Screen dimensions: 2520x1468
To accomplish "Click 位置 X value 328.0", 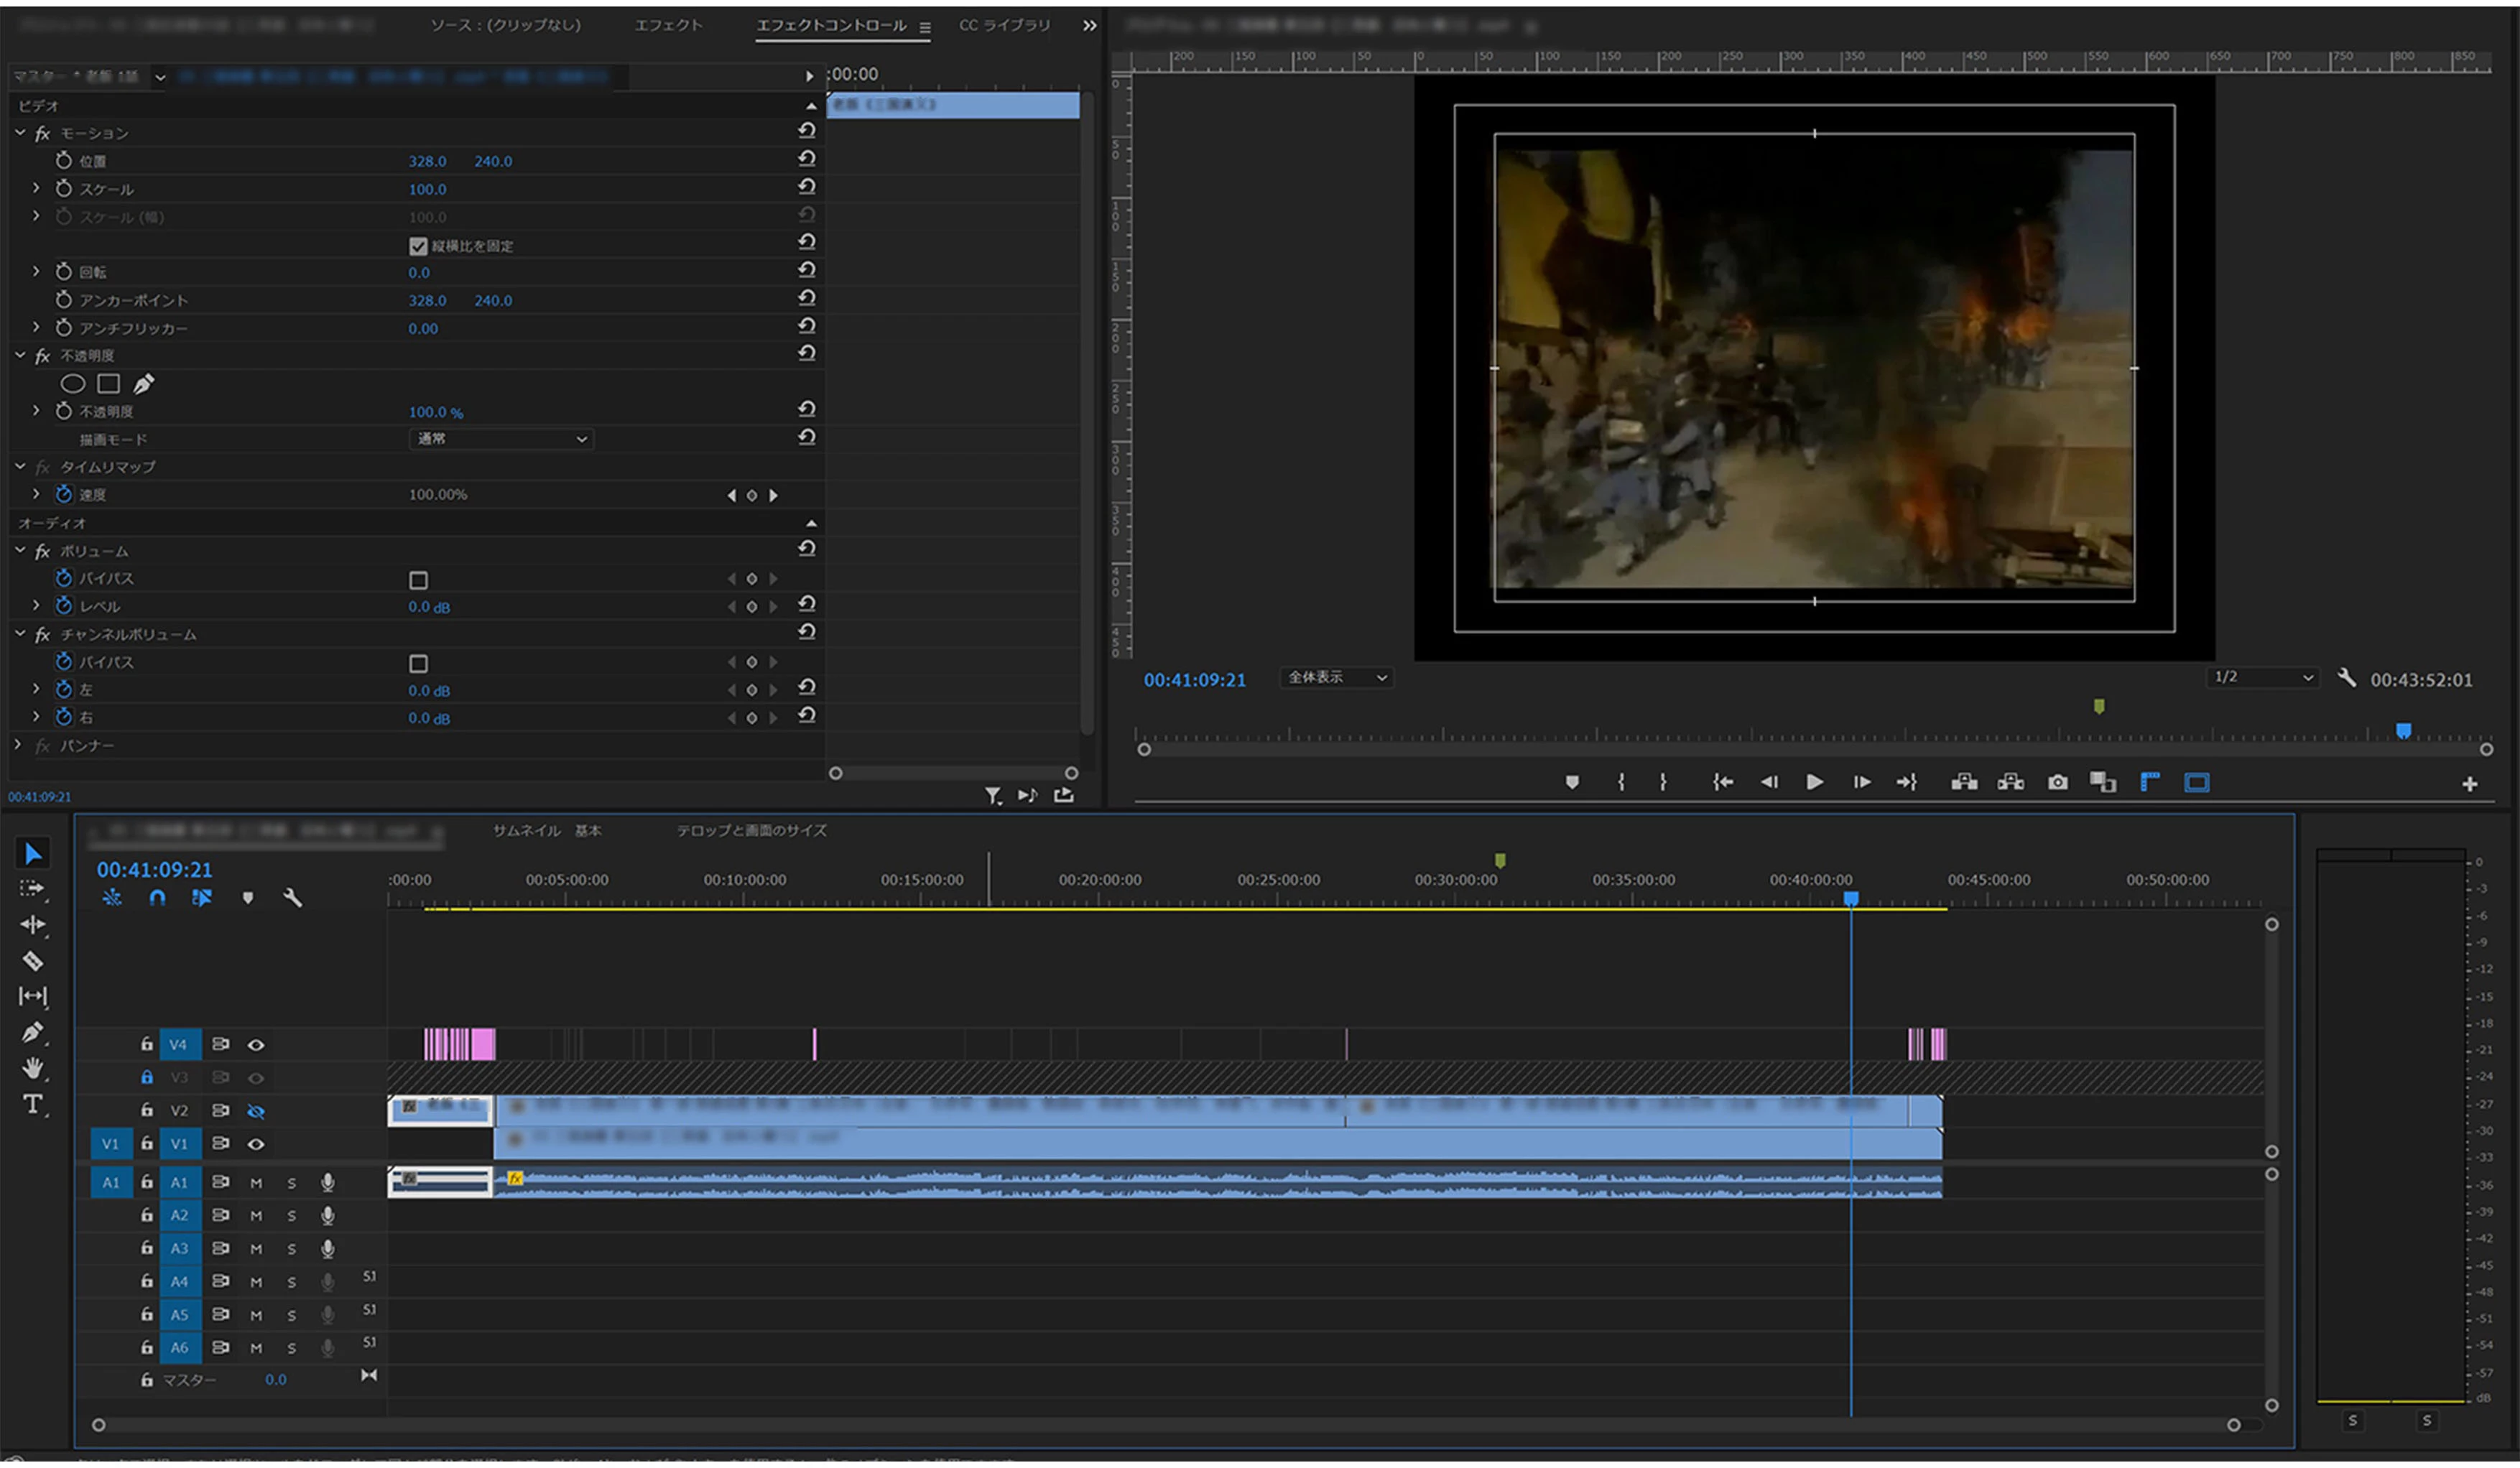I will 427,161.
